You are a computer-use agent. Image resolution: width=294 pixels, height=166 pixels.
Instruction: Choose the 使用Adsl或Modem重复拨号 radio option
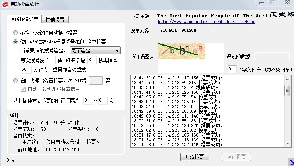coord(15,42)
